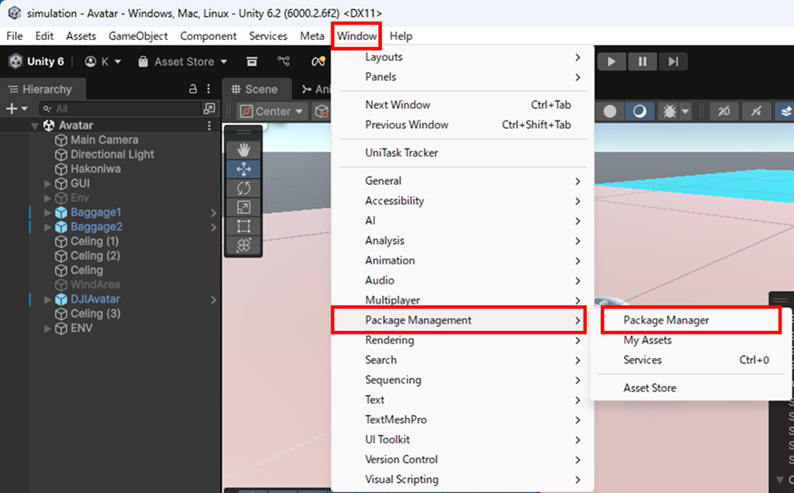794x493 pixels.
Task: Expand the UI Toolkit submenu
Action: (x=462, y=440)
